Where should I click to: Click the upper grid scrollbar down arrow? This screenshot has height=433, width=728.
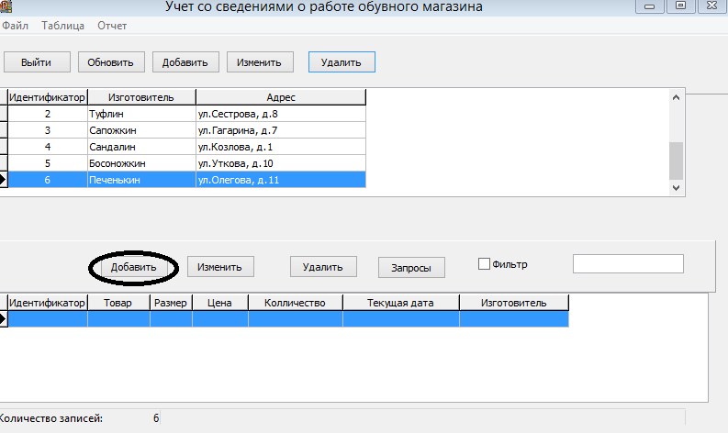[x=676, y=187]
